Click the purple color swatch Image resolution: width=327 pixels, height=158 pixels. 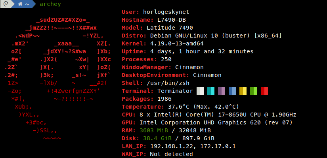pos(222,91)
